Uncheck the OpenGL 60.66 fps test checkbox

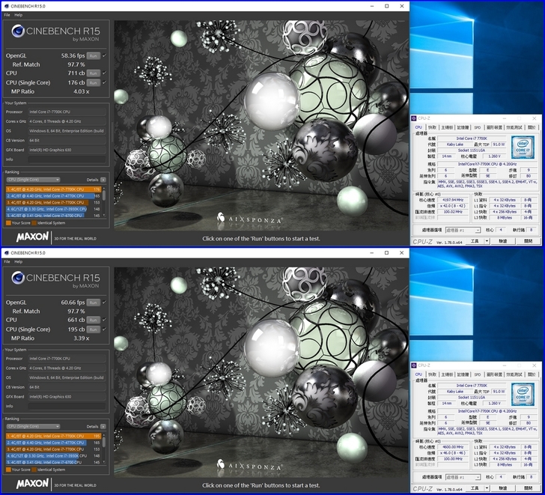104,301
